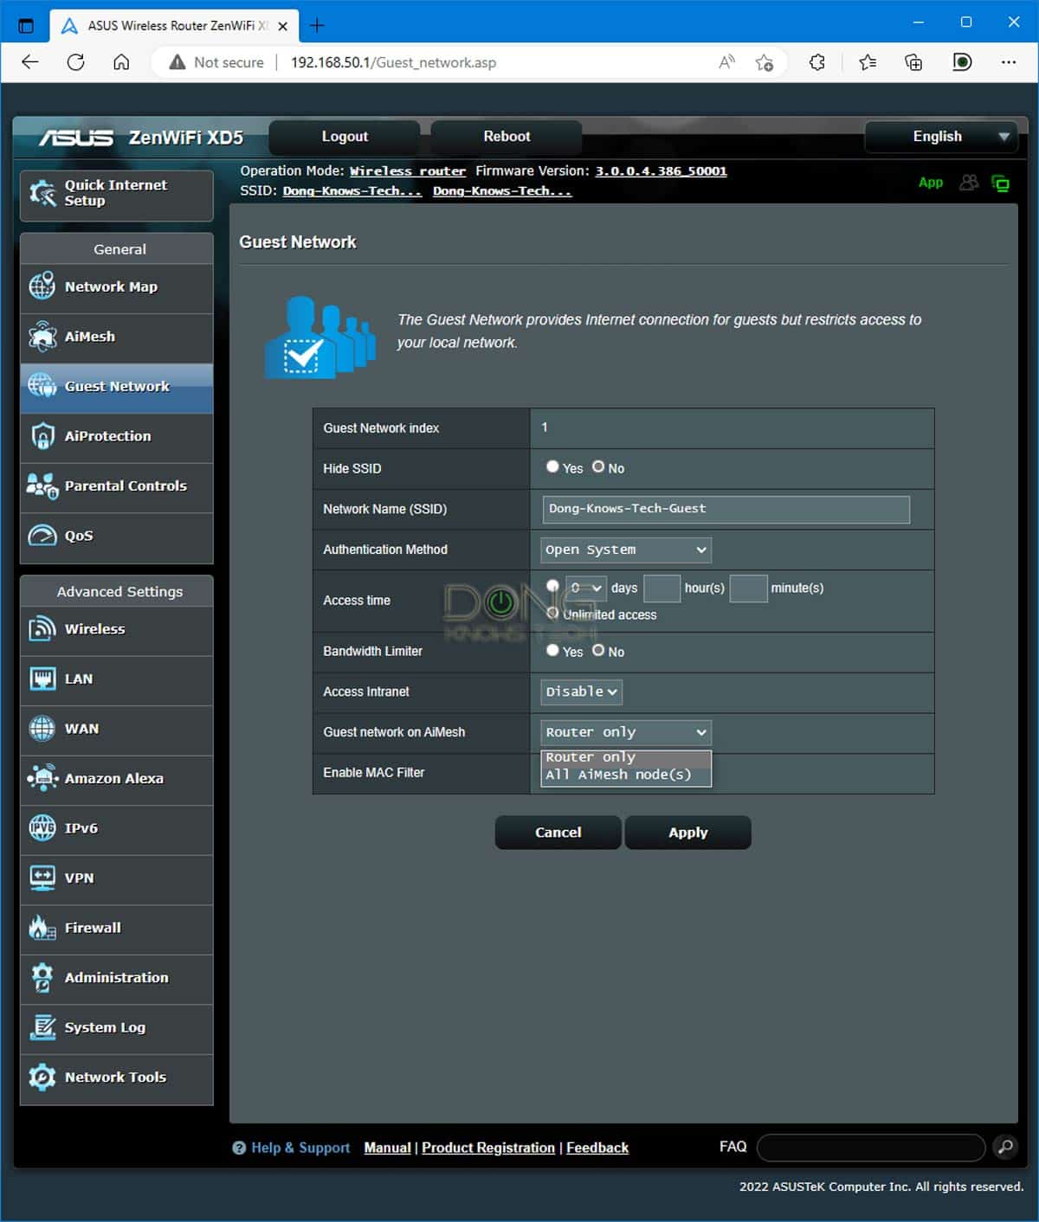
Task: Set Hide SSID to No
Action: (598, 466)
